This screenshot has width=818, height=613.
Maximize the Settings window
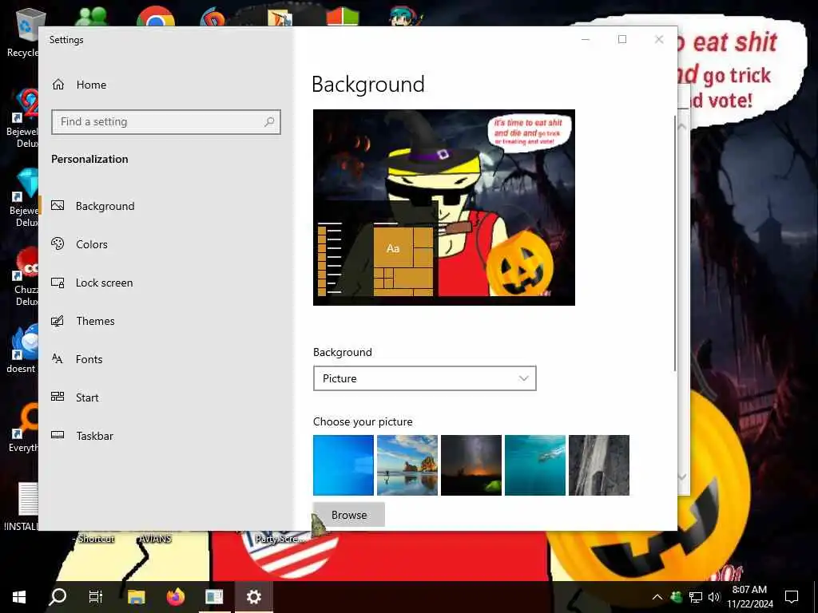click(x=621, y=40)
